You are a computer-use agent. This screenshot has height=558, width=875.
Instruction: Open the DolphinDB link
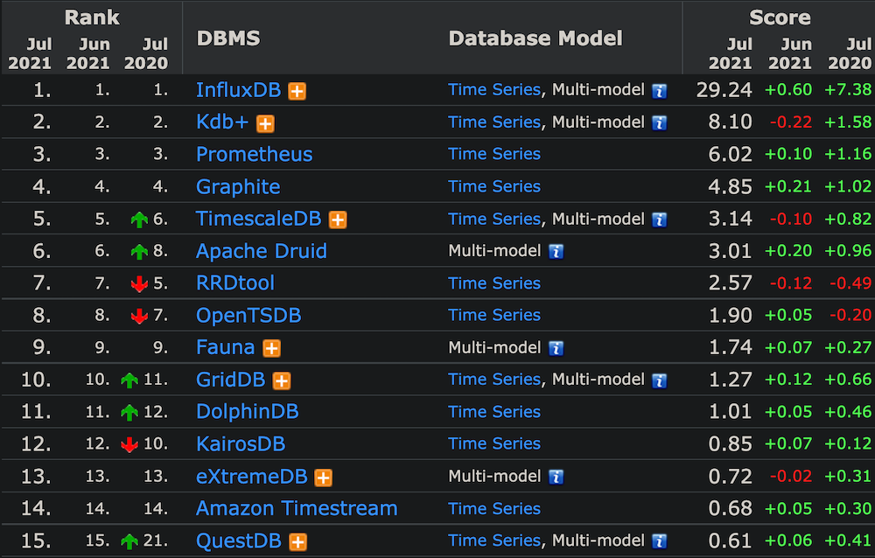(248, 411)
